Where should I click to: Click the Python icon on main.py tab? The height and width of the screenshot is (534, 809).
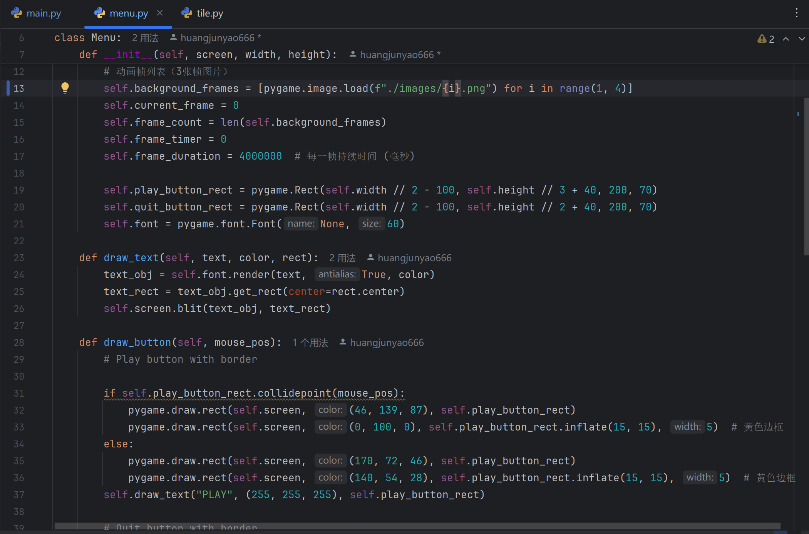coord(17,13)
